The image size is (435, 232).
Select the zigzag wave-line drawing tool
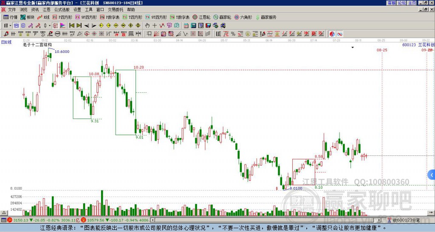[x=185, y=34]
